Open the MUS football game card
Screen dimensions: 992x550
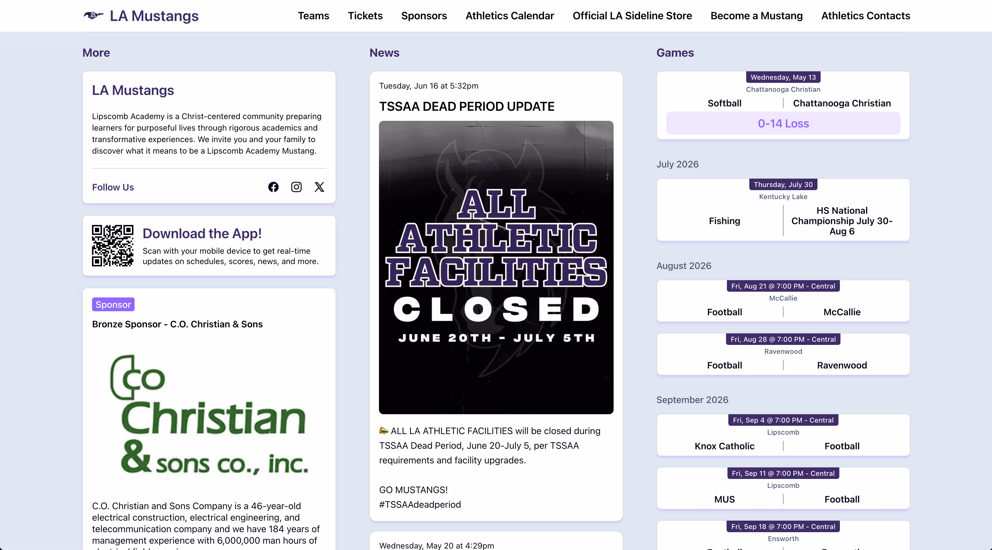coord(783,488)
